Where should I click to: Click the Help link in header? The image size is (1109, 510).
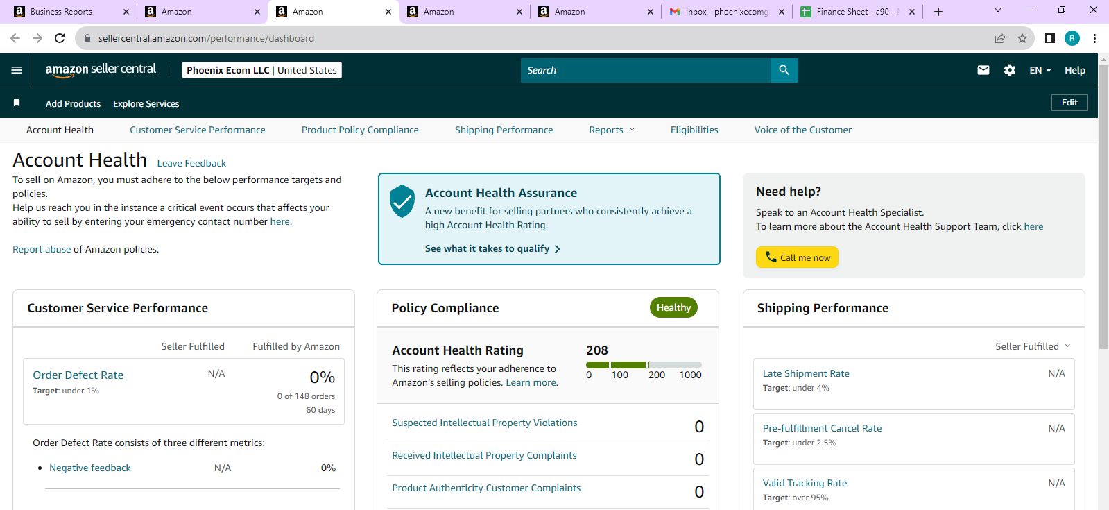1075,70
